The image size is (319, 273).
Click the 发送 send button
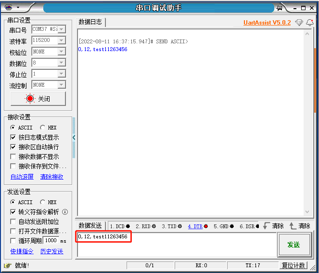tap(294, 245)
